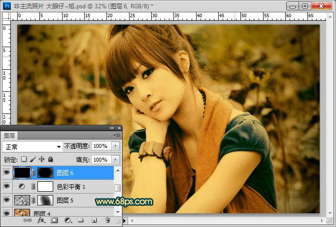Toggle lock all padlock icon
This screenshot has height=227, width=336.
(50, 160)
